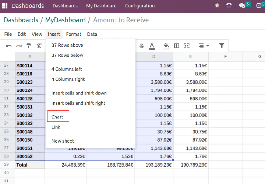Select column A header
Viewport: 265px width, 184px height.
[x=30, y=57]
